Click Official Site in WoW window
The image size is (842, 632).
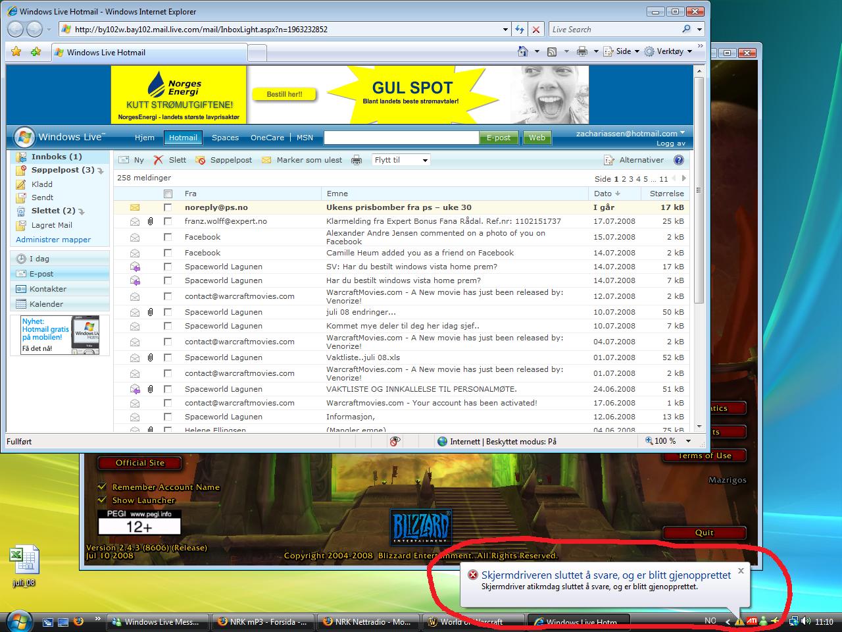(140, 463)
